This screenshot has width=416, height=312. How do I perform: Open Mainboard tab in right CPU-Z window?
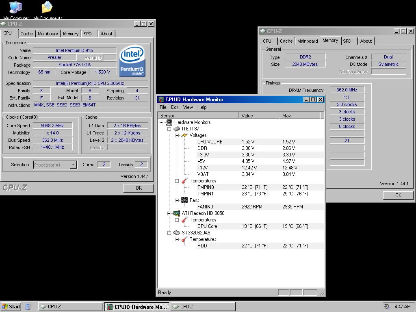308,41
